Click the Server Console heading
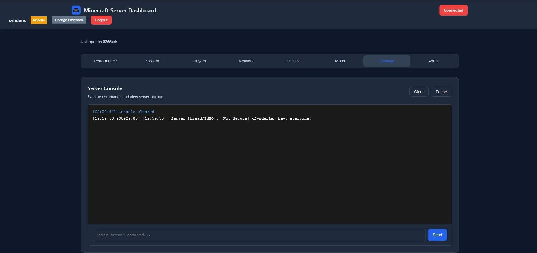Viewport: 537px width, 253px height. [105, 88]
